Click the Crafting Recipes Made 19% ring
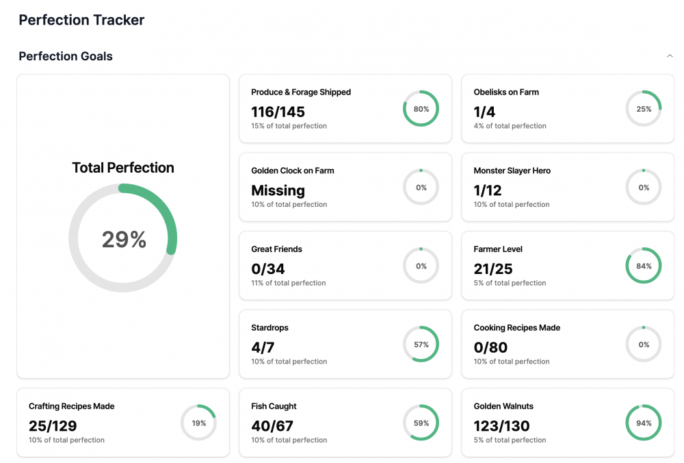The image size is (684, 463). pyautogui.click(x=198, y=423)
